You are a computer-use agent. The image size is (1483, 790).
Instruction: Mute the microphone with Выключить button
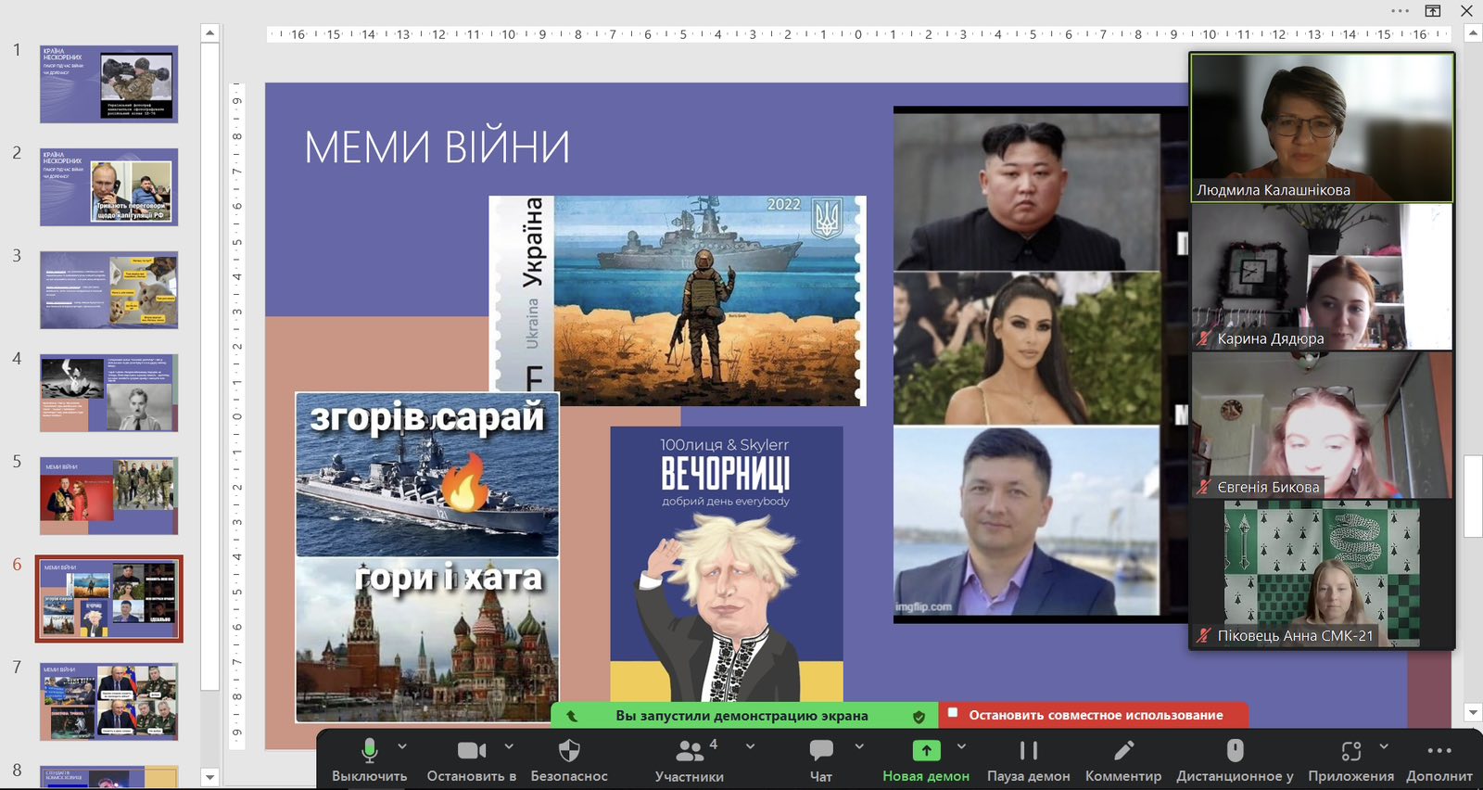[369, 760]
